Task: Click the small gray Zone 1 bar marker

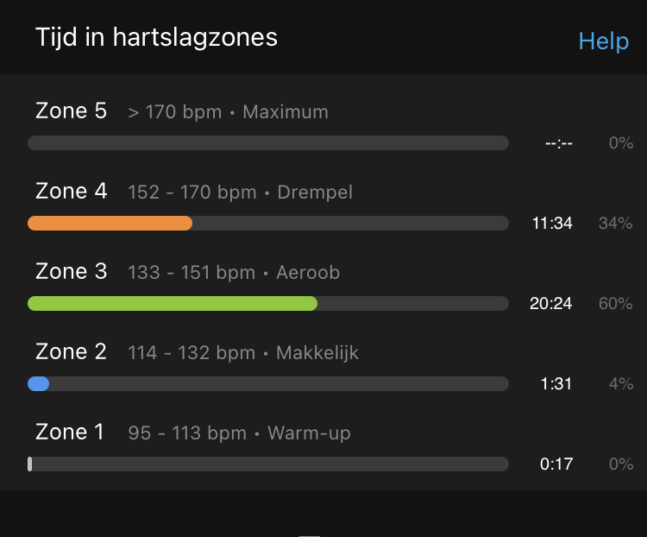Action: (29, 464)
